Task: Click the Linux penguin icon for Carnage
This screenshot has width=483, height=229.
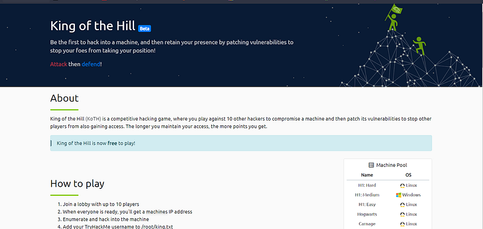Action: pos(402,224)
